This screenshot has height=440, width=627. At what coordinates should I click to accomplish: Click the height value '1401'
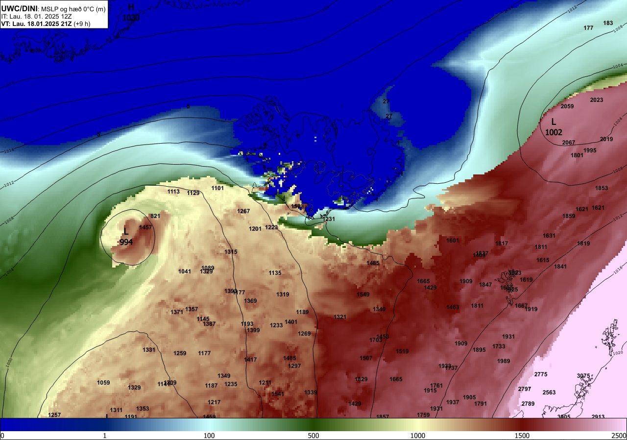coord(291,322)
